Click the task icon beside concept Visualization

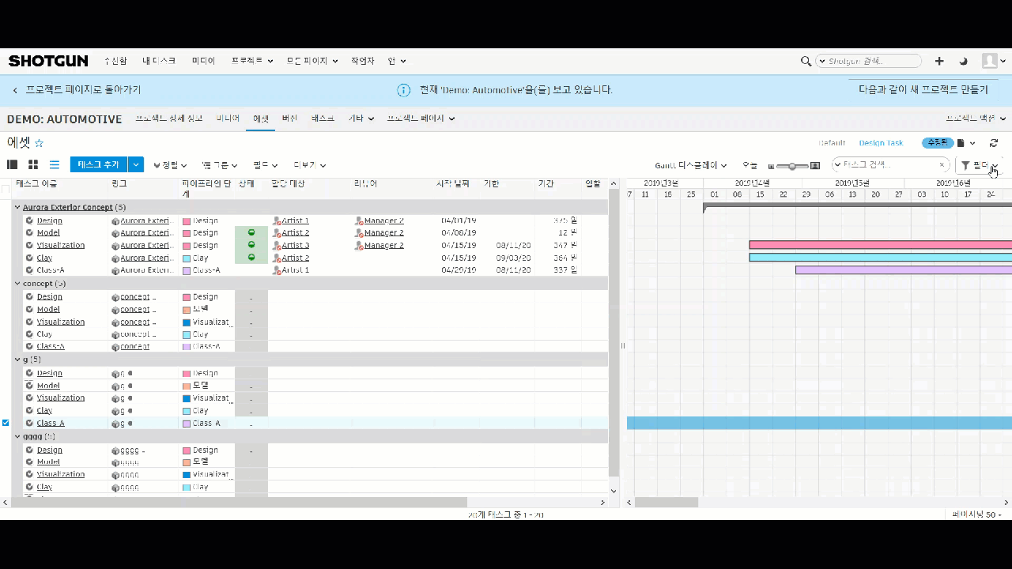[x=29, y=322]
